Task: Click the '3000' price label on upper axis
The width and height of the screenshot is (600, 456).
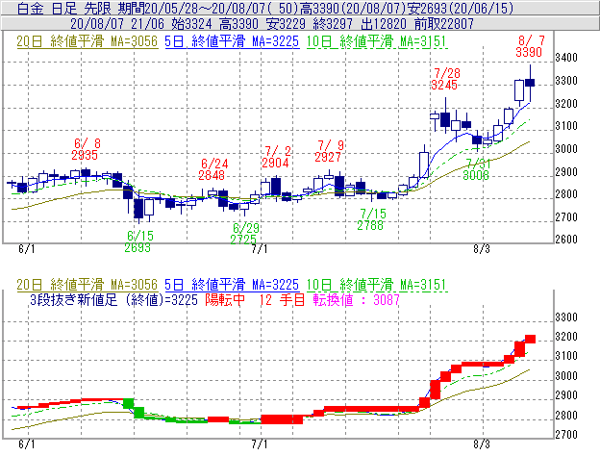Action: coord(566,149)
